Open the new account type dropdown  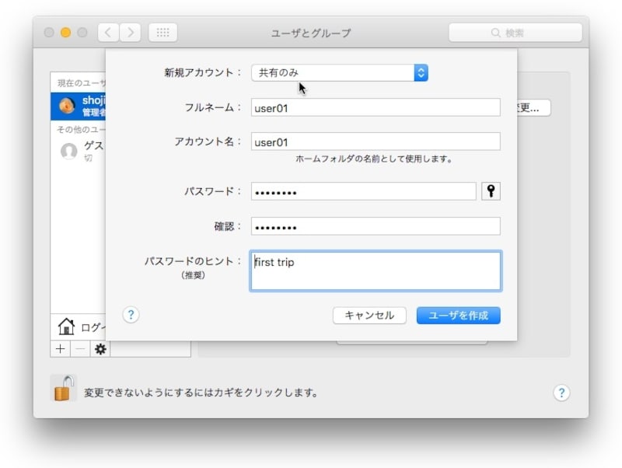pyautogui.click(x=340, y=72)
